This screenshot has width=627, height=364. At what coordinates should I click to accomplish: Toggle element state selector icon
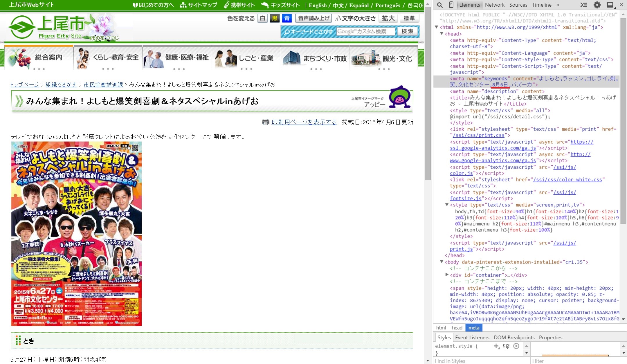(x=506, y=346)
